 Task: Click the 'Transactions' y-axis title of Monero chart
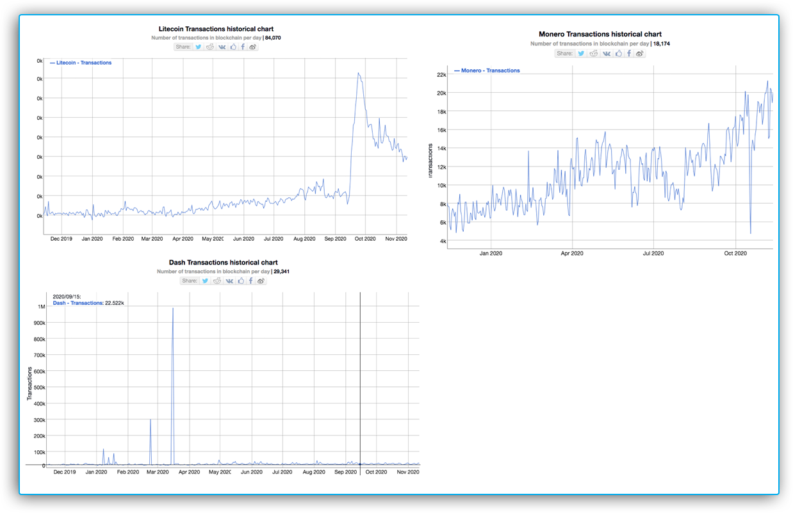point(431,160)
